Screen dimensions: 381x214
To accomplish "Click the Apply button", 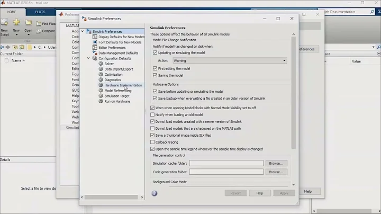I will pyautogui.click(x=284, y=193).
